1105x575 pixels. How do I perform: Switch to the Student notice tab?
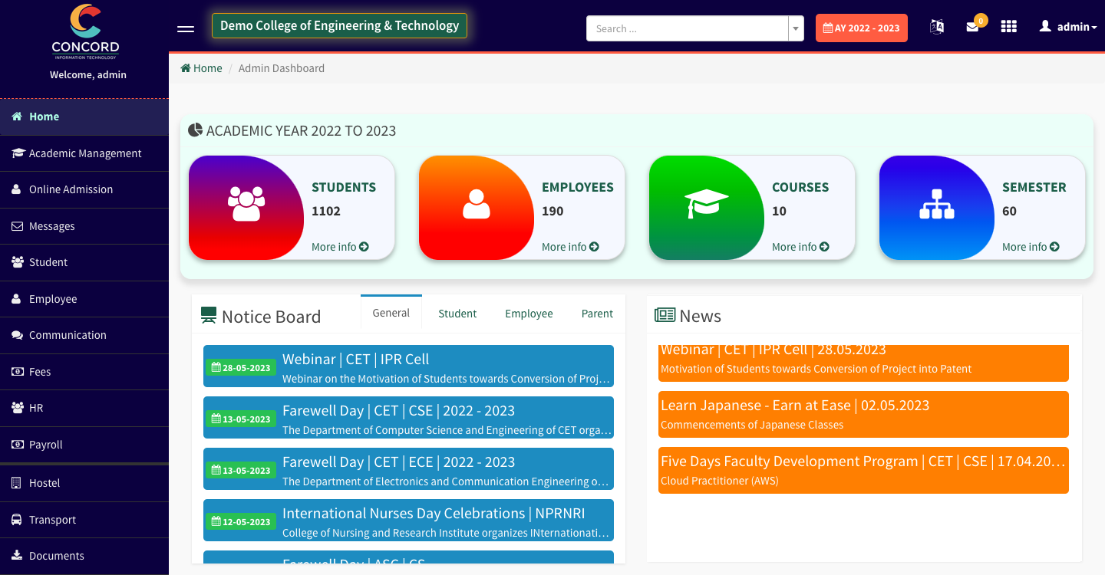[457, 314]
